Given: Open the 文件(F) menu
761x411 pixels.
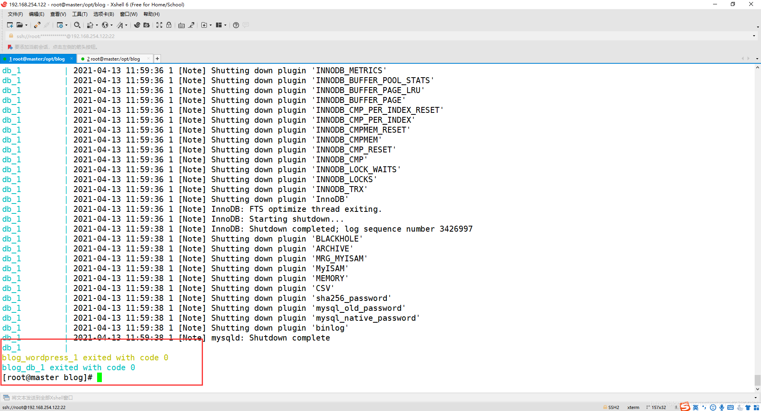Looking at the screenshot, I should click(x=15, y=14).
